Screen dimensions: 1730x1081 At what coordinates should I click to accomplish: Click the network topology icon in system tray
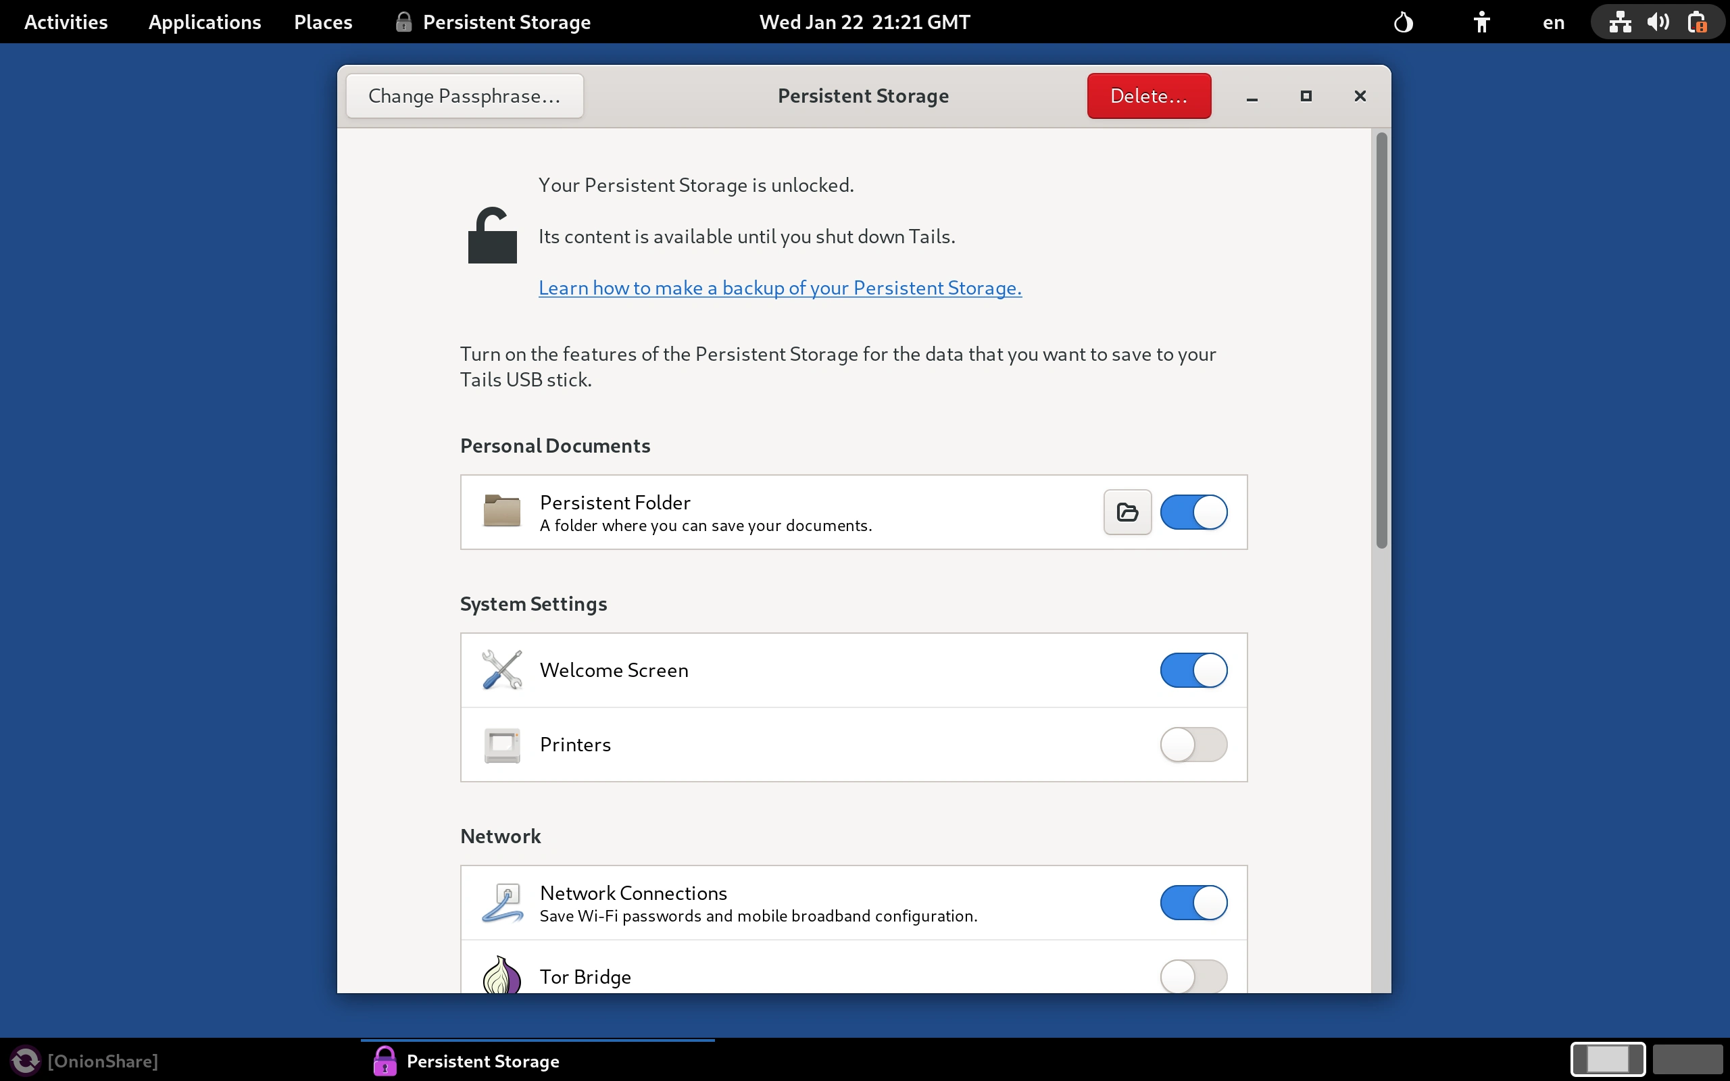tap(1619, 22)
